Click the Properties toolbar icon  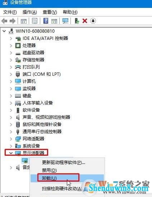point(35,21)
